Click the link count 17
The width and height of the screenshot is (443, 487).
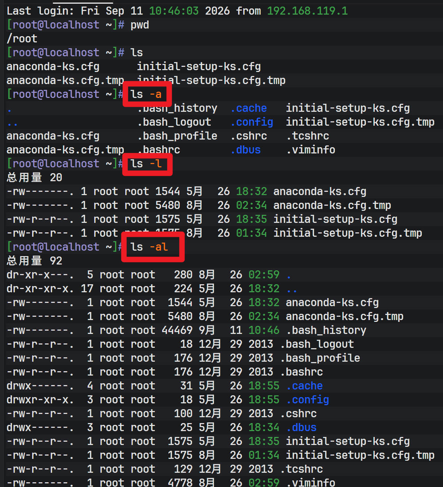click(87, 289)
